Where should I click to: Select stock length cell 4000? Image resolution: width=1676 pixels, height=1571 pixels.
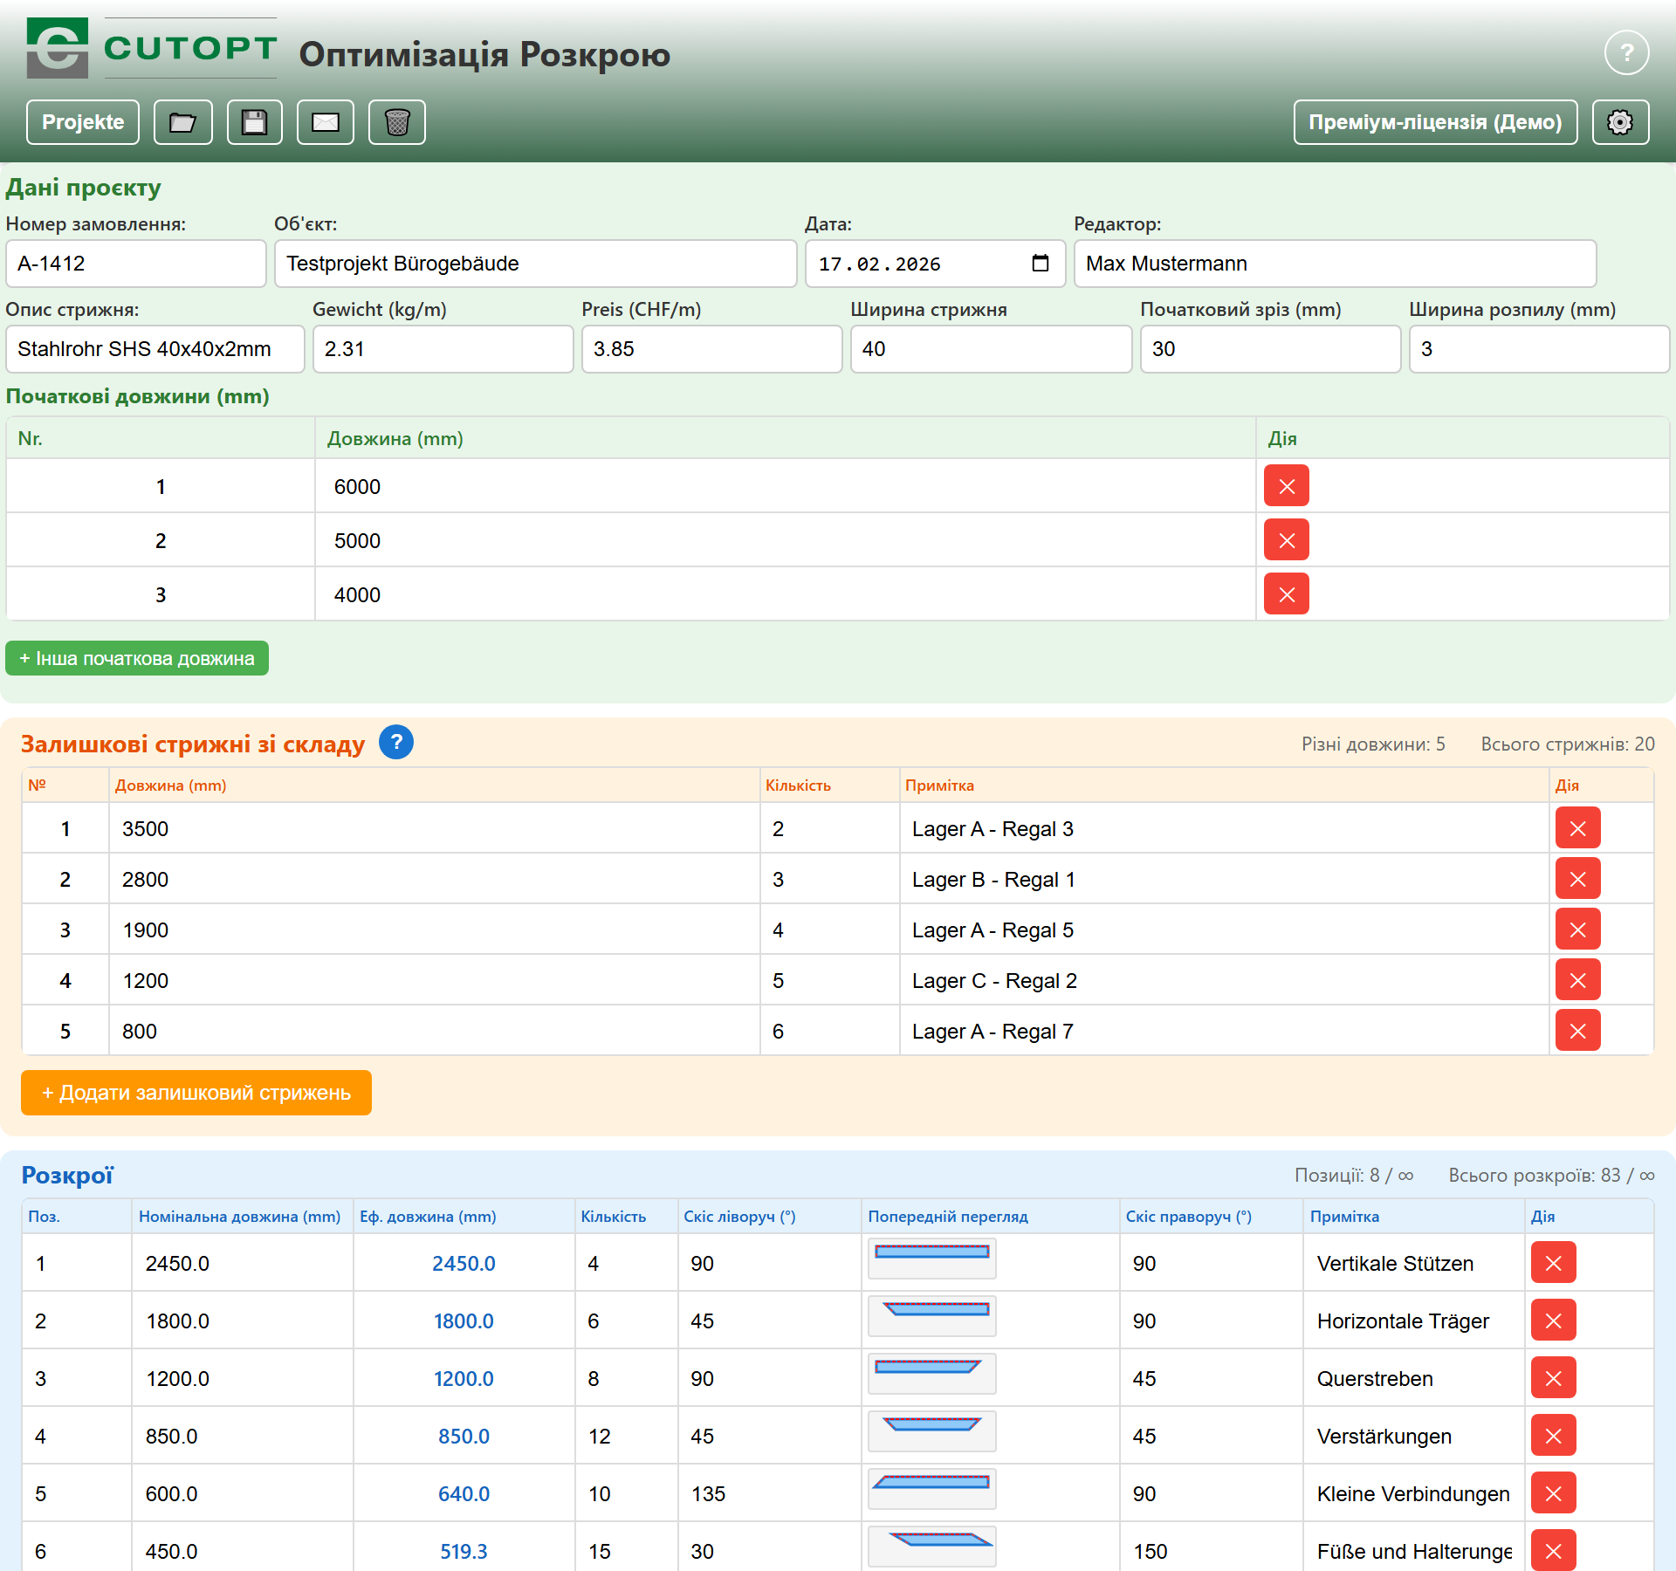tap(786, 594)
